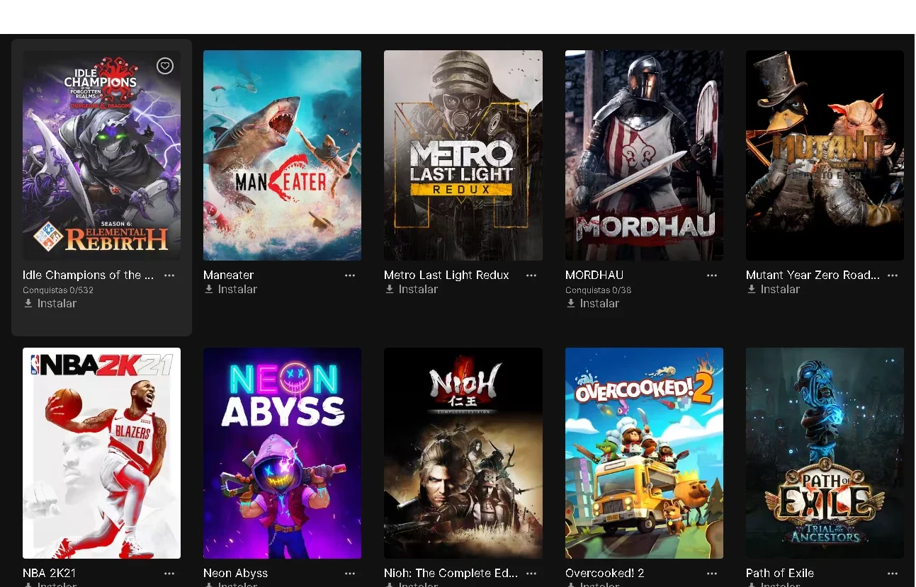Open the three-dot menu for Mutant Year Zero
This screenshot has height=587, width=916.
[893, 275]
